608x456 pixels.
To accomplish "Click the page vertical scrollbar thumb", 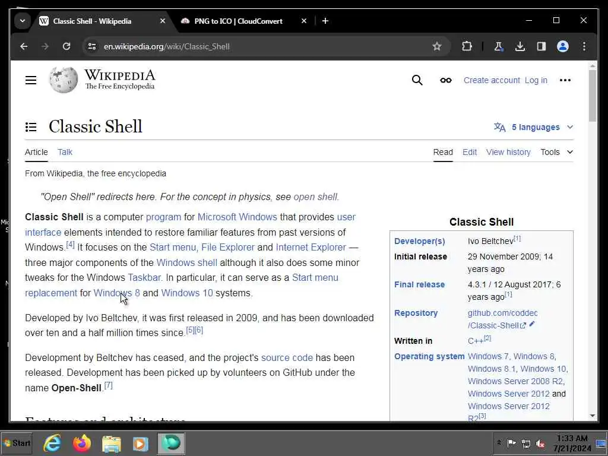I will (593, 96).
